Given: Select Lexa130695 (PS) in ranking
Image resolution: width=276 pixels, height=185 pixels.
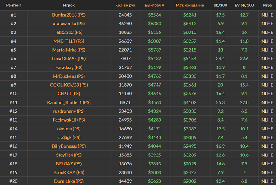Looking at the screenshot, I should [69, 59].
